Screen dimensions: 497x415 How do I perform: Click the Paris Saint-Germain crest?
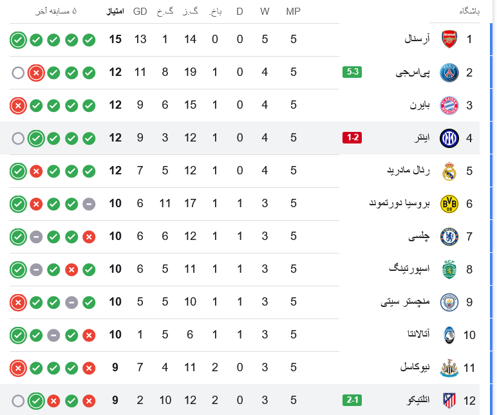(x=449, y=72)
